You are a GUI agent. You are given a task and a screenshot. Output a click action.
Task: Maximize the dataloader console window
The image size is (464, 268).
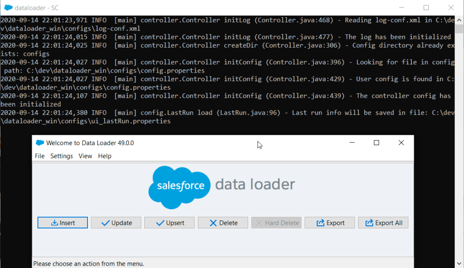pos(426,8)
